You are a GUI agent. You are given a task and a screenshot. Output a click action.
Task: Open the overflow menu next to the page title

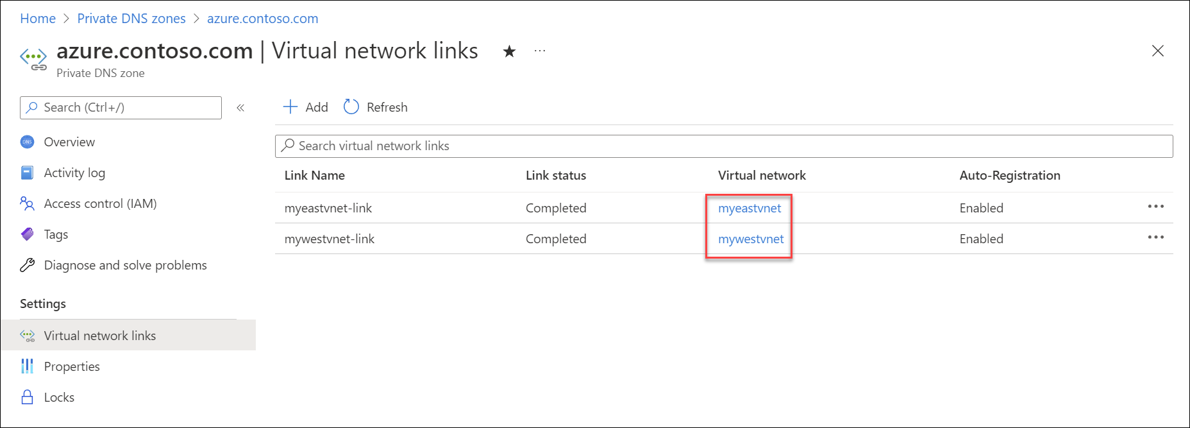point(539,51)
